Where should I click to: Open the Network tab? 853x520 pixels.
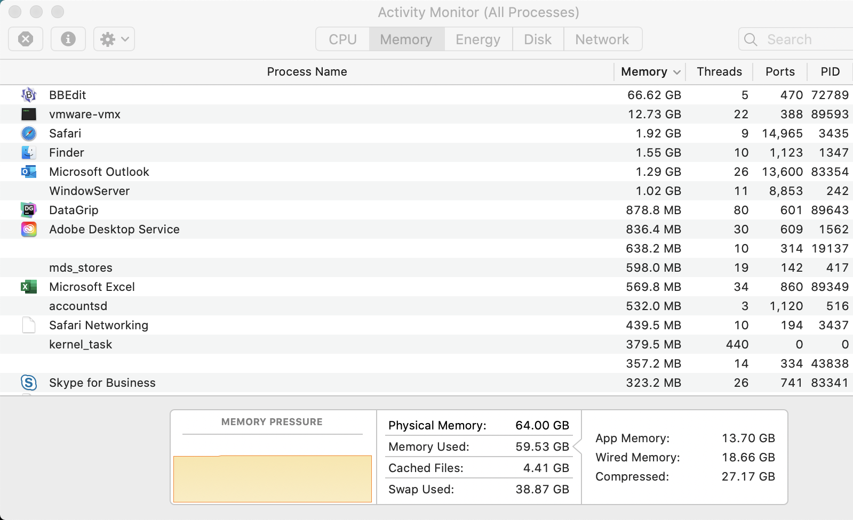(x=602, y=39)
